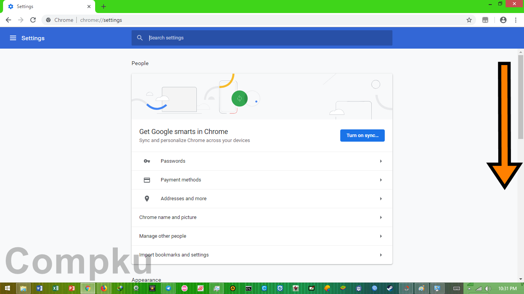Click the location pin icon for Addresses

(147, 199)
